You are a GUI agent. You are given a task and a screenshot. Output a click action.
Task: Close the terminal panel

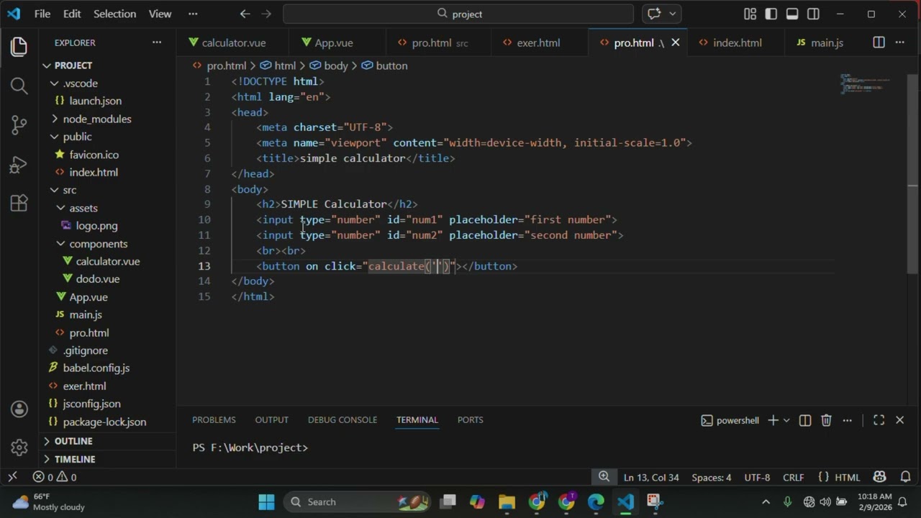click(x=899, y=420)
